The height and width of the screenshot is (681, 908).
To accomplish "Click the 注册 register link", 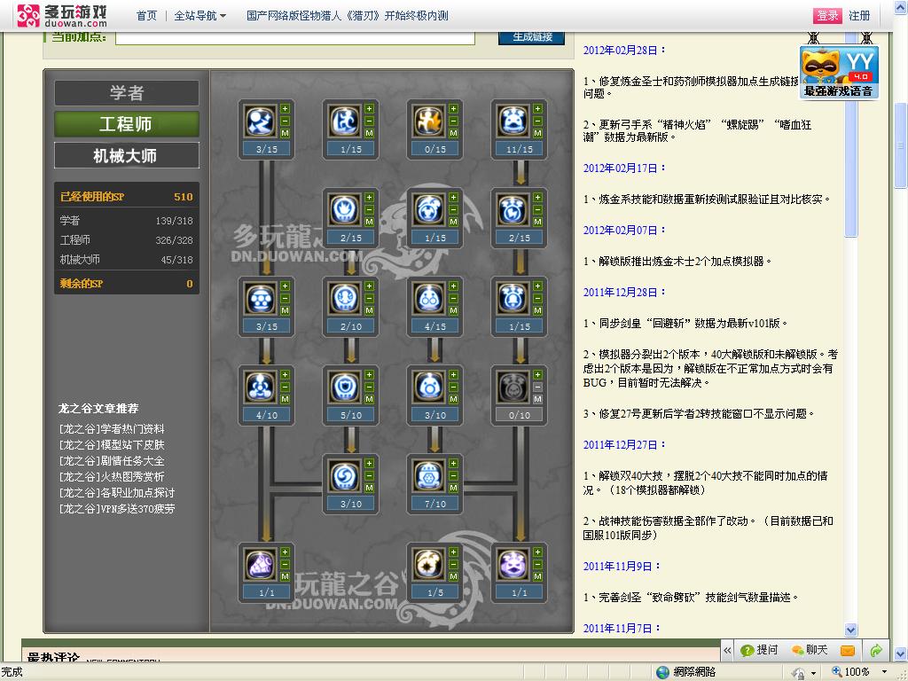I will pyautogui.click(x=859, y=16).
